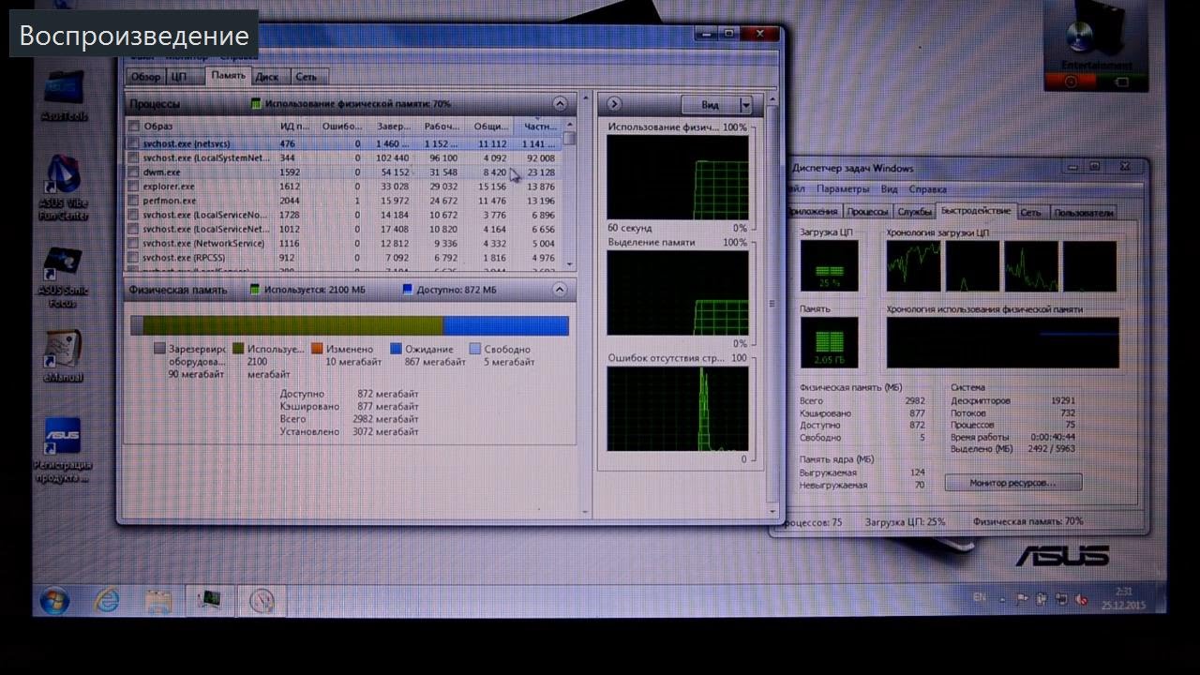Click the Вид button in Resource Monitor graph pane

tap(711, 104)
